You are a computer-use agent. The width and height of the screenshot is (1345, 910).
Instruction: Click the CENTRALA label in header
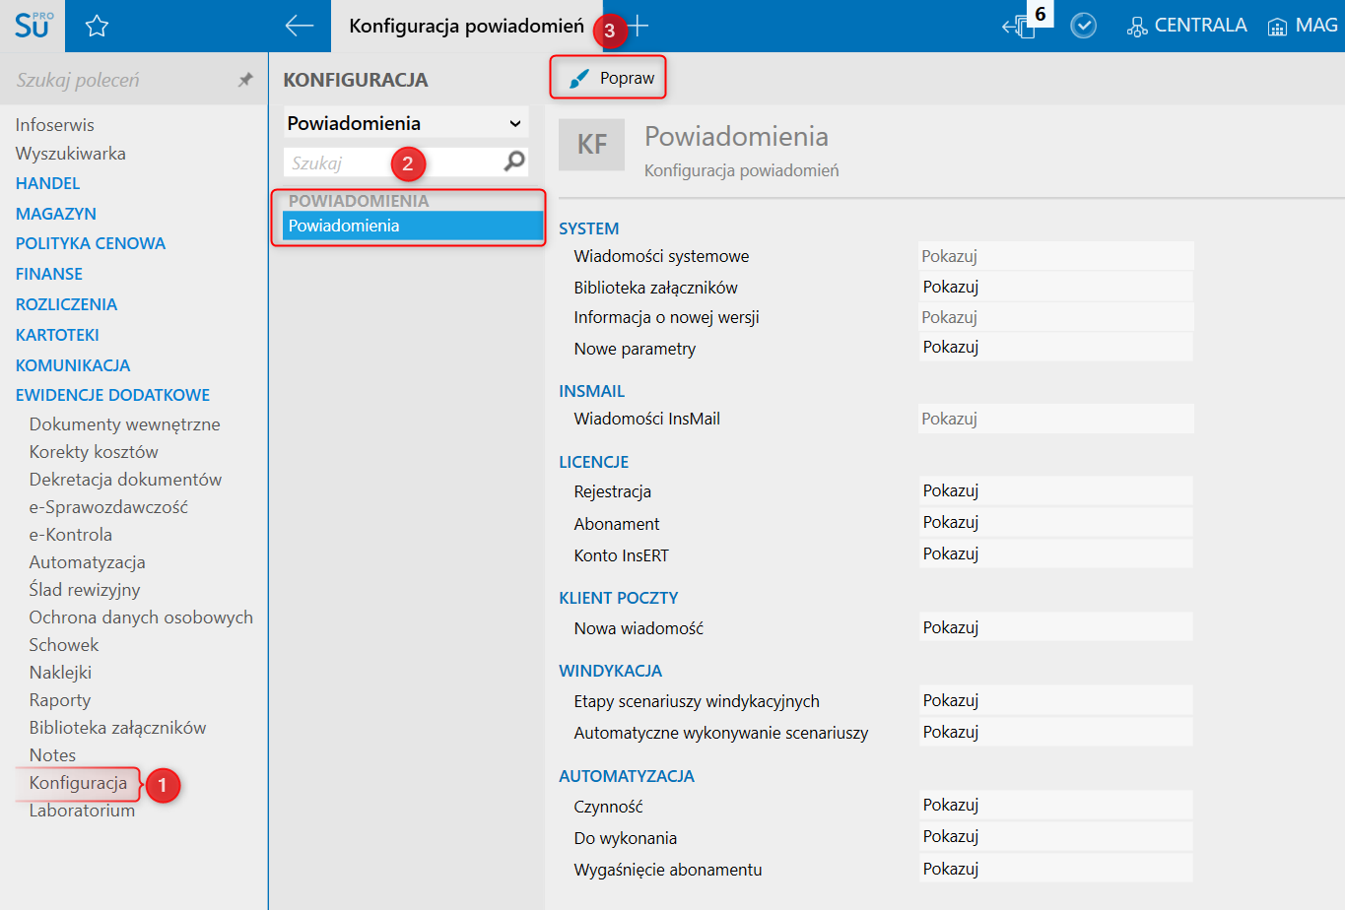click(x=1200, y=26)
